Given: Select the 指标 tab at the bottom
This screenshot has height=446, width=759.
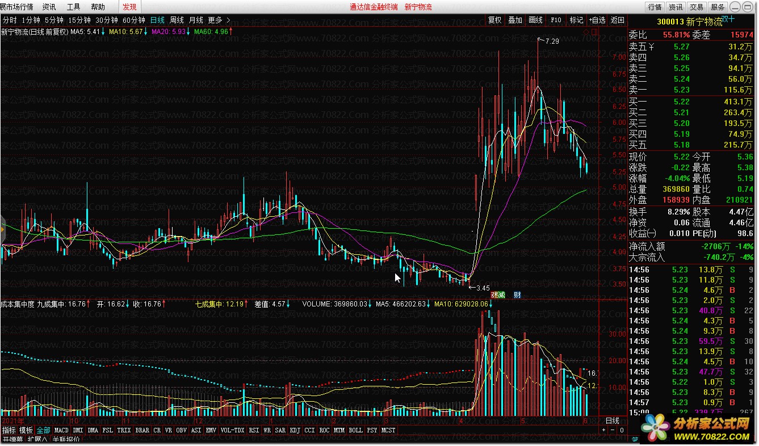Looking at the screenshot, I should pos(9,431).
